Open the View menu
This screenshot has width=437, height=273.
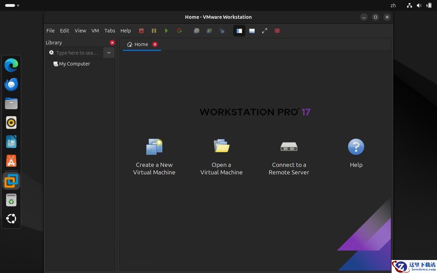point(80,31)
